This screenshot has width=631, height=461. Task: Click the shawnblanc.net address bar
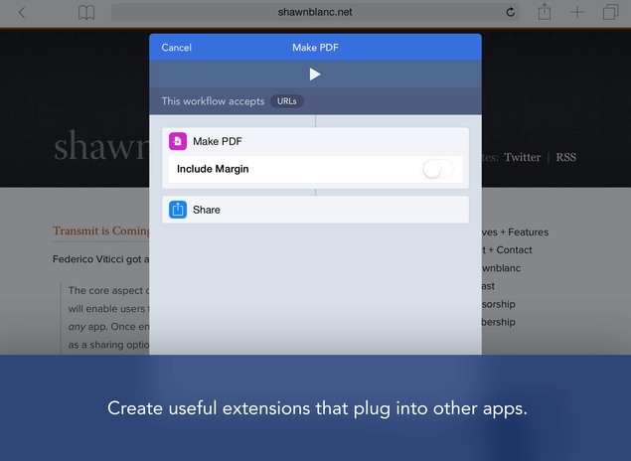point(315,12)
